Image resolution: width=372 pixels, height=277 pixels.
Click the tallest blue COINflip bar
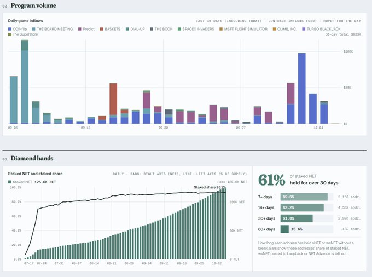(302, 88)
